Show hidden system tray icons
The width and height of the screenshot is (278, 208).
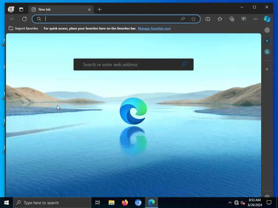click(230, 203)
